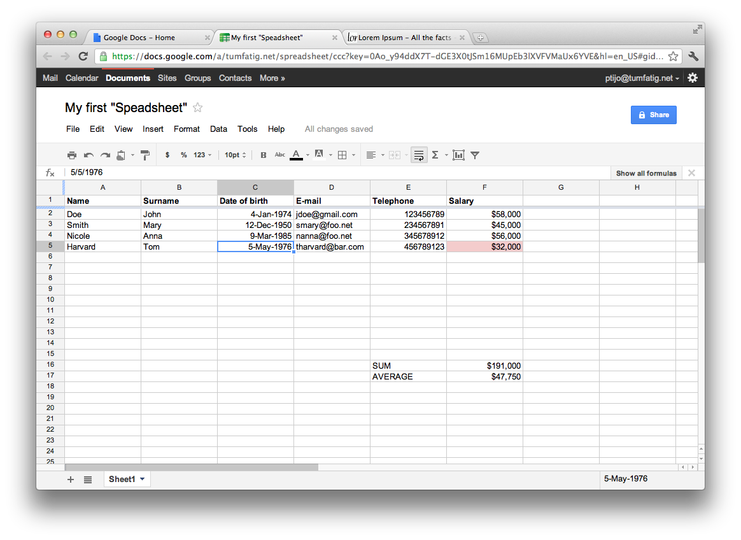
Task: Toggle the wrap text button
Action: (x=419, y=155)
